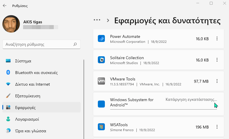
Task: Click the WSATools app name
Action: click(x=119, y=125)
